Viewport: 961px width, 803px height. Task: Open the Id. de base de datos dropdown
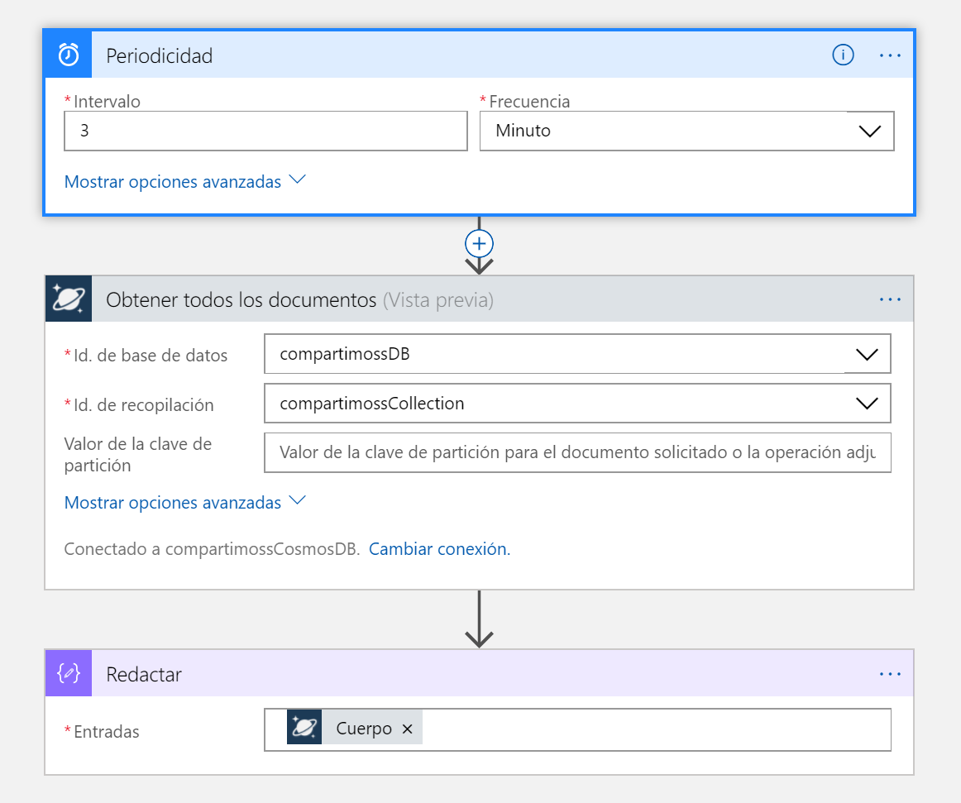point(867,354)
